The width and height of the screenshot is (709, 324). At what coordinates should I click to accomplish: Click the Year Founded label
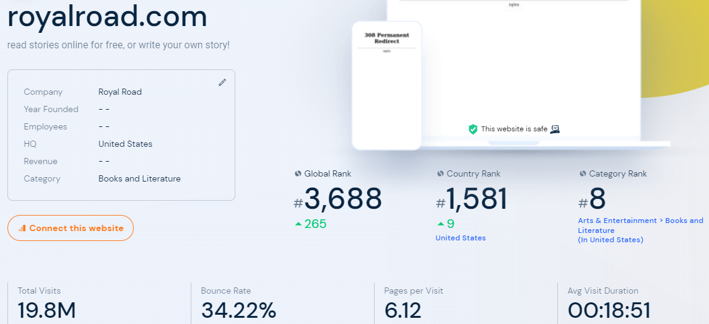[x=51, y=109]
